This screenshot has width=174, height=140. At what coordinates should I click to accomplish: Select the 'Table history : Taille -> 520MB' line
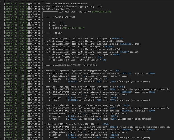point(81,46)
